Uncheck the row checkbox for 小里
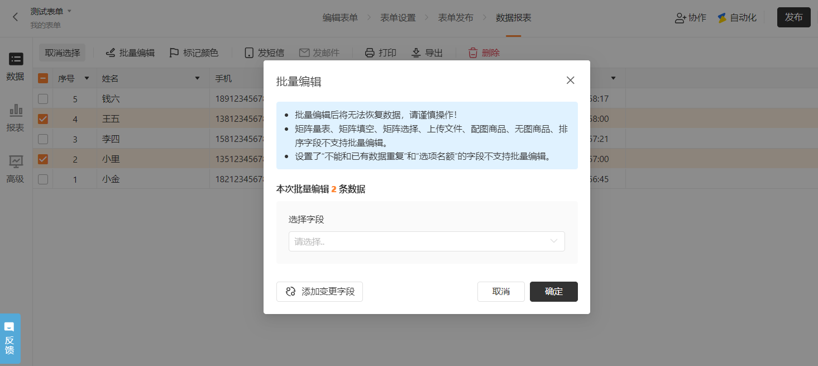The height and width of the screenshot is (366, 818). click(x=43, y=159)
